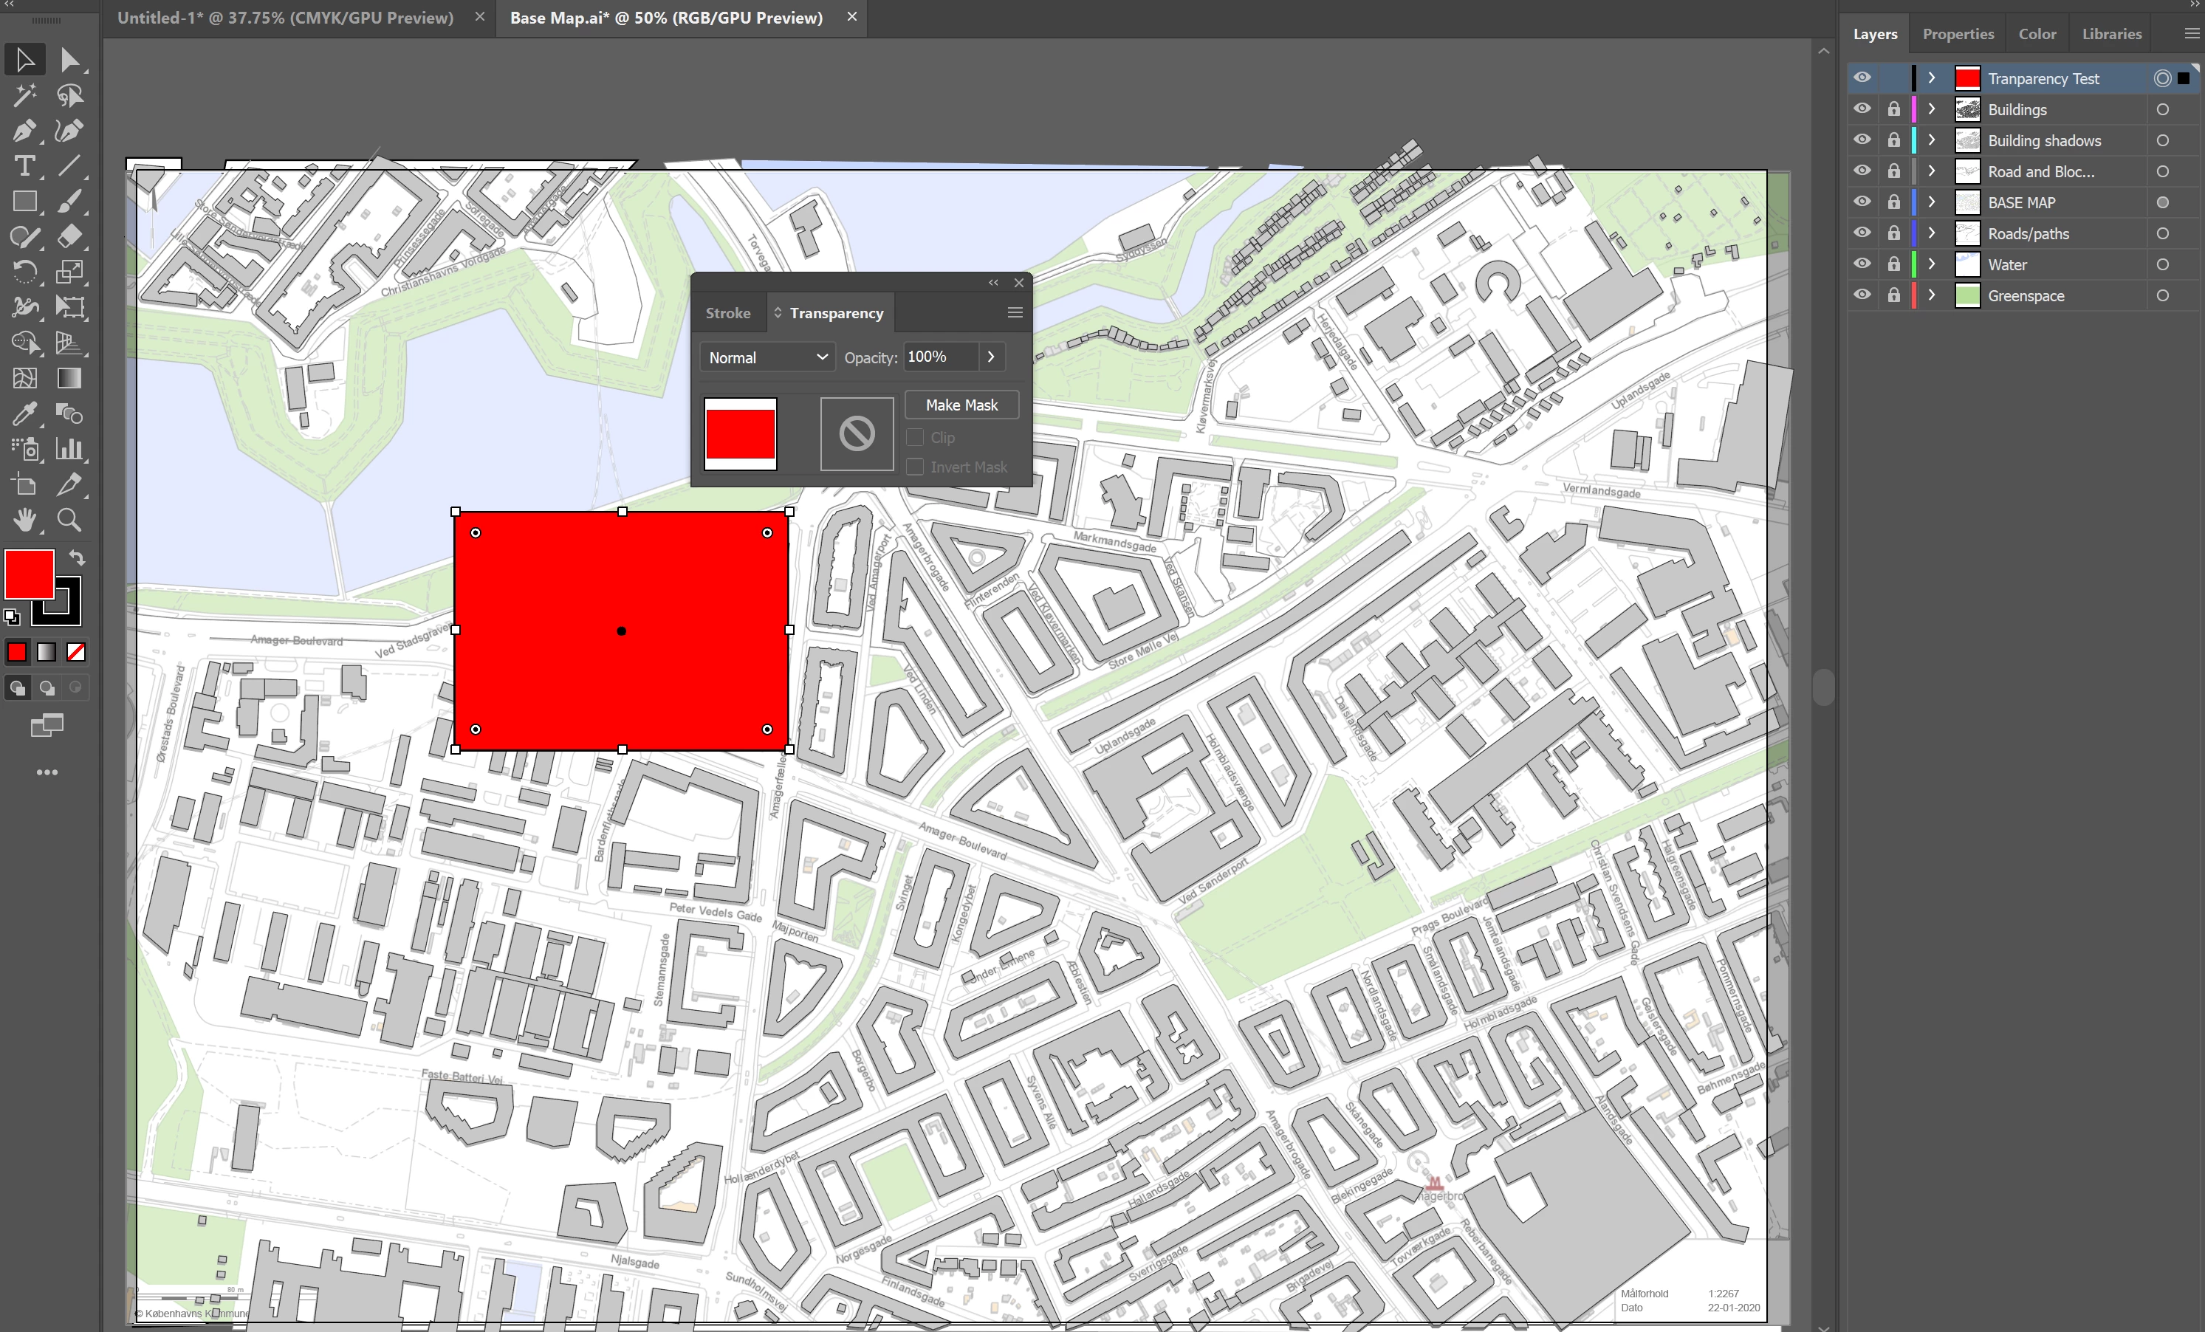Swap fill and stroke colors

[78, 557]
